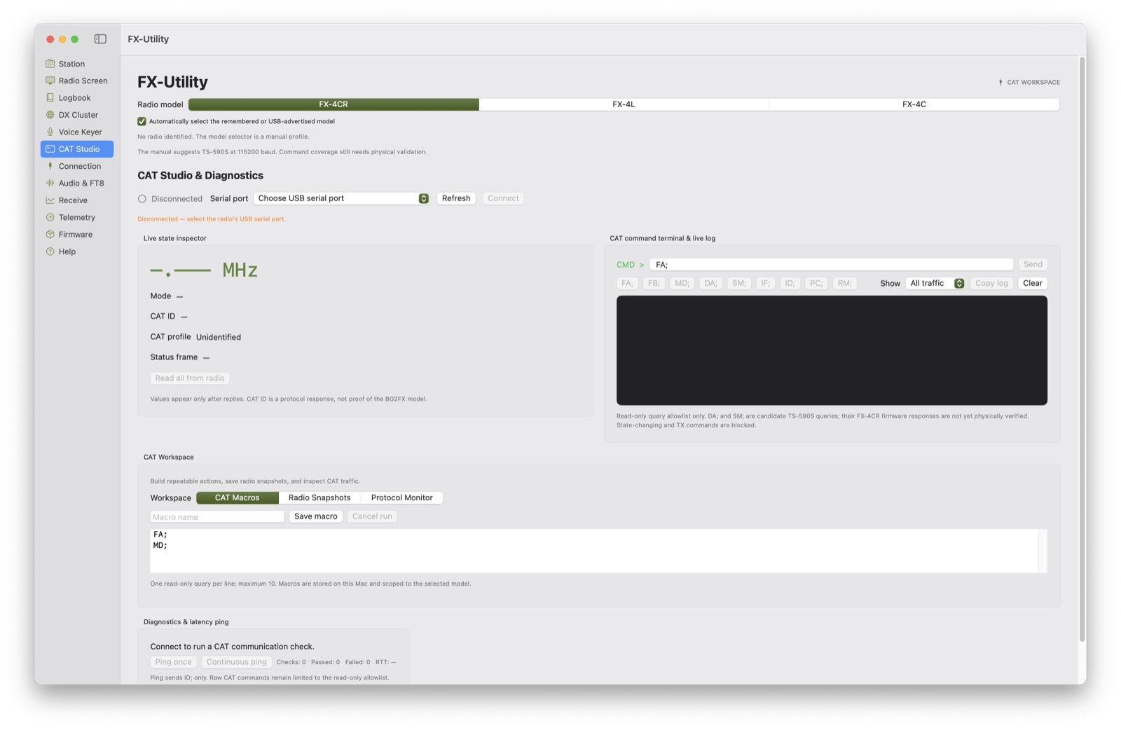Open Radio Screen via its icon
The image size is (1121, 730).
click(x=50, y=81)
